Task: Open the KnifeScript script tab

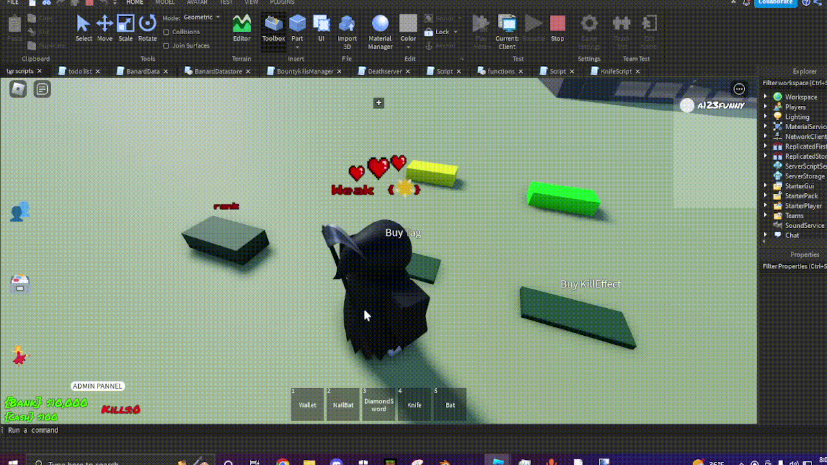Action: [616, 71]
